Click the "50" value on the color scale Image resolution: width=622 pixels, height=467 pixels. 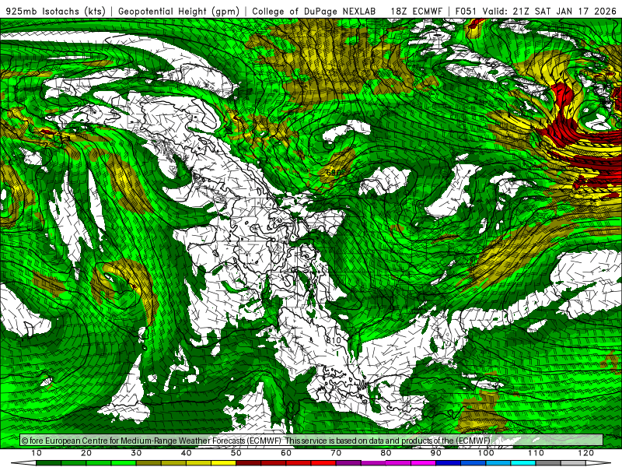pos(236,453)
